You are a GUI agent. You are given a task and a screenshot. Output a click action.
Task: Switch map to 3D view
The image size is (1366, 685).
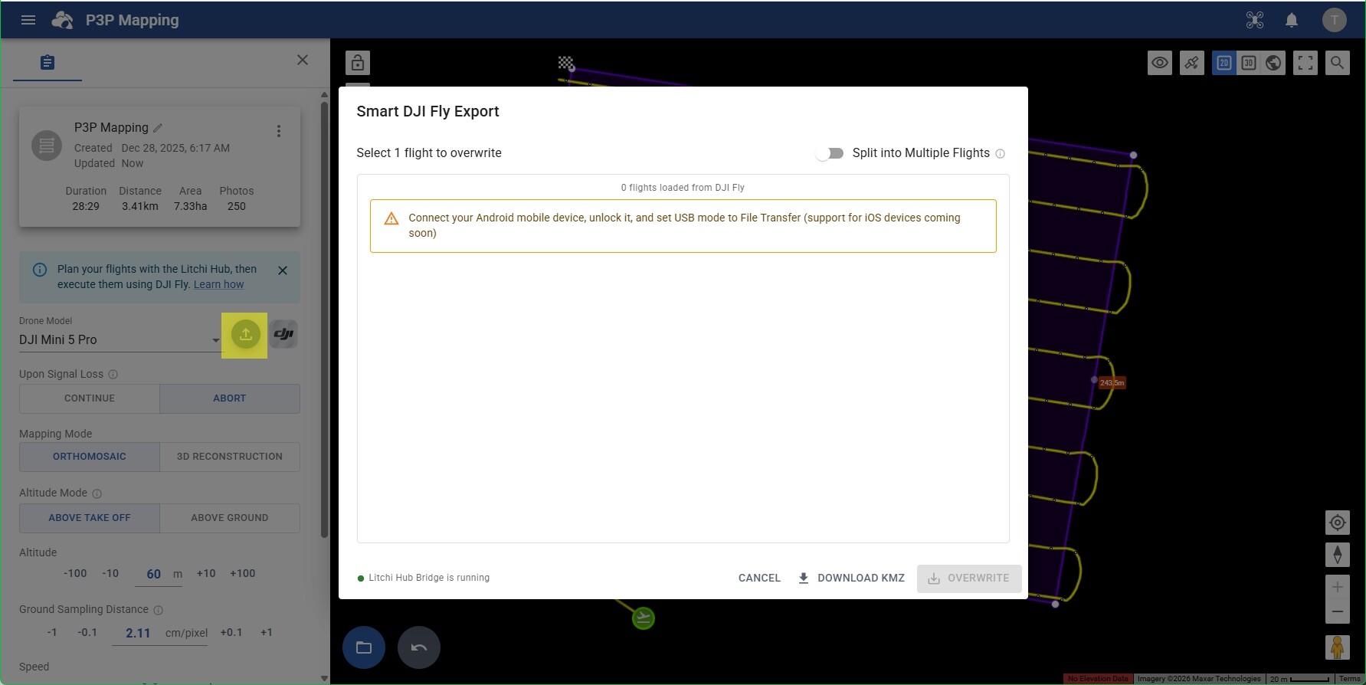[x=1248, y=63]
